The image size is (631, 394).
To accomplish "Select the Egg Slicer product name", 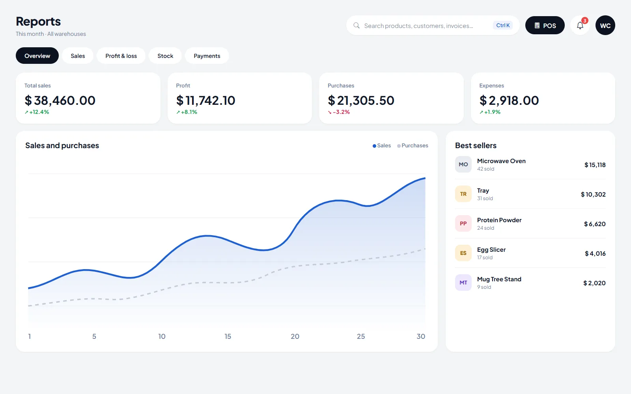I will [x=491, y=250].
